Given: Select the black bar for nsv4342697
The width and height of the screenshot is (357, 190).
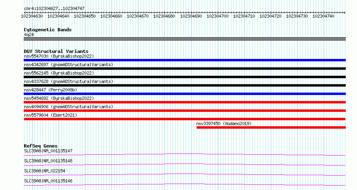Looking at the screenshot, I should (185, 69).
